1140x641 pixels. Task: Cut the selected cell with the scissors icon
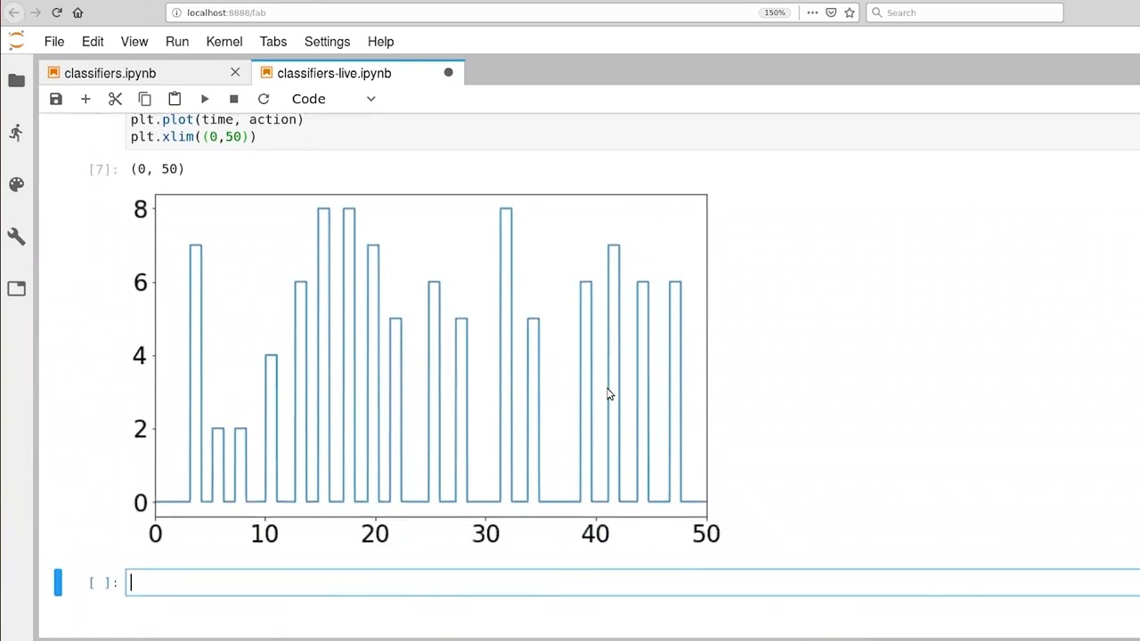115,99
